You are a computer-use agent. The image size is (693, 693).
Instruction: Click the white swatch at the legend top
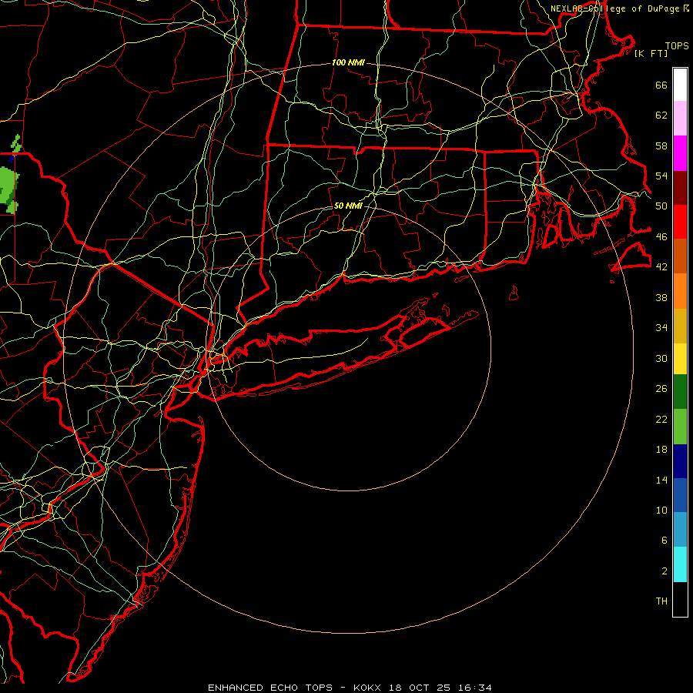click(x=680, y=85)
